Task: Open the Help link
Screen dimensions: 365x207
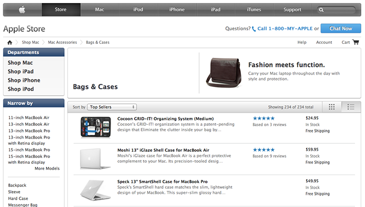Action: click(x=302, y=42)
